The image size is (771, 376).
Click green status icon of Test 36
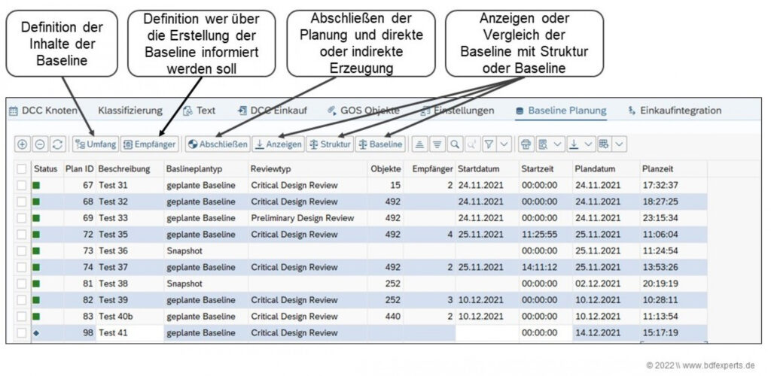(x=36, y=251)
